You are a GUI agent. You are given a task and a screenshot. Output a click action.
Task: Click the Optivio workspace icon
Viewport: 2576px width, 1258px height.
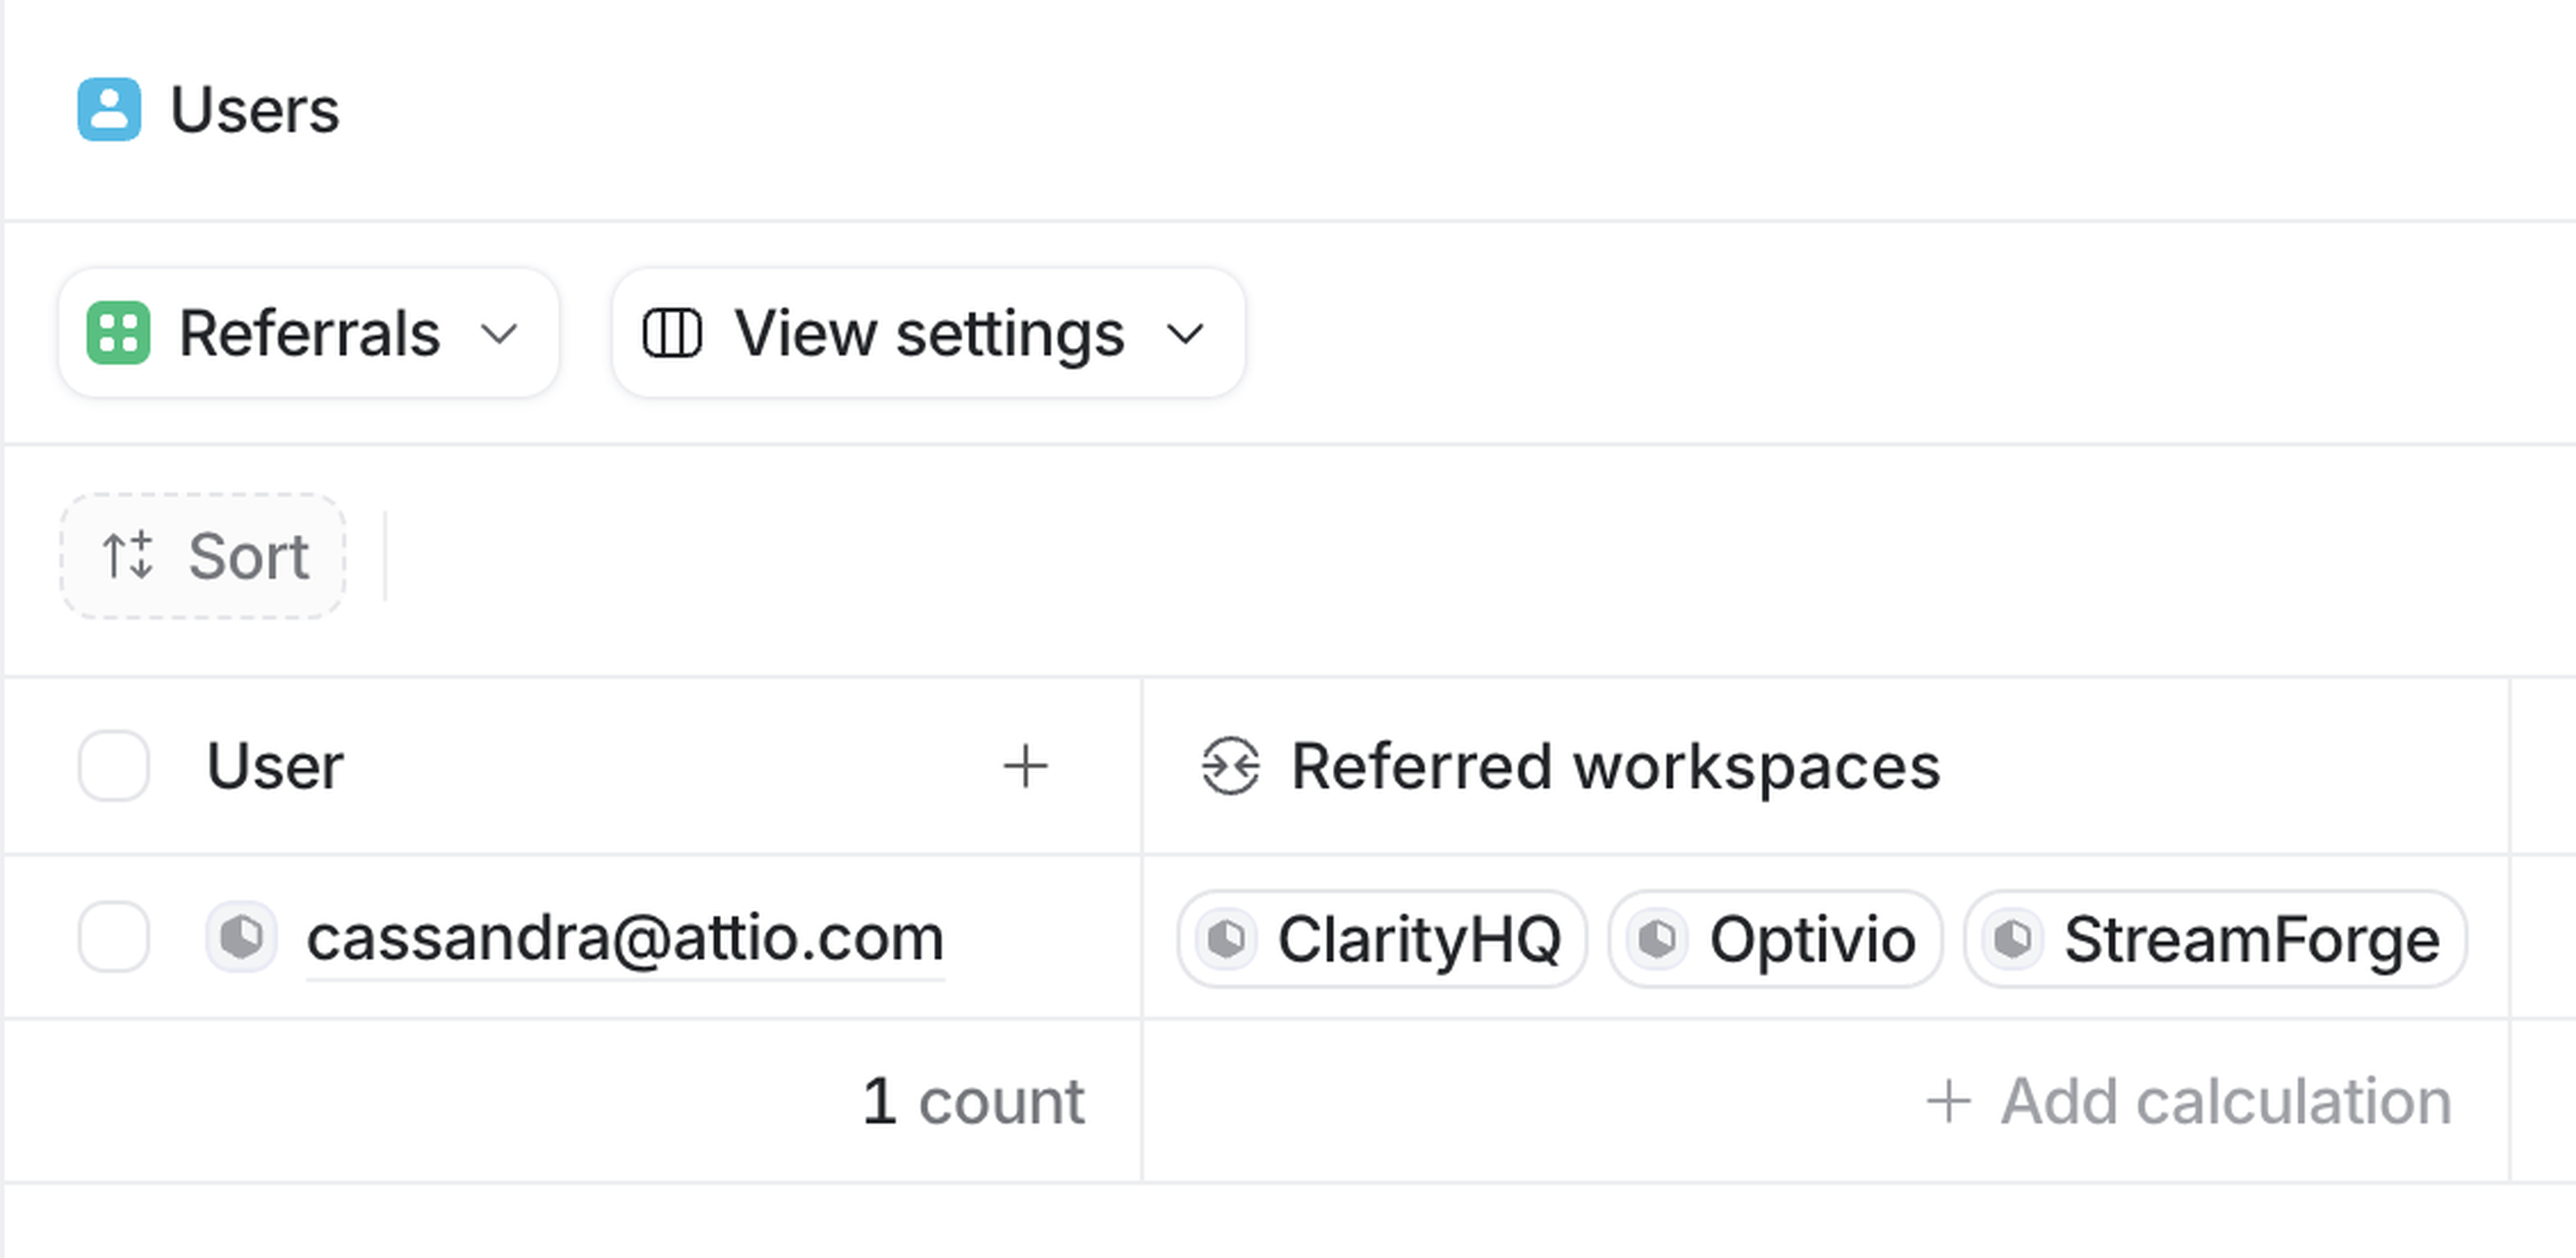point(1657,939)
